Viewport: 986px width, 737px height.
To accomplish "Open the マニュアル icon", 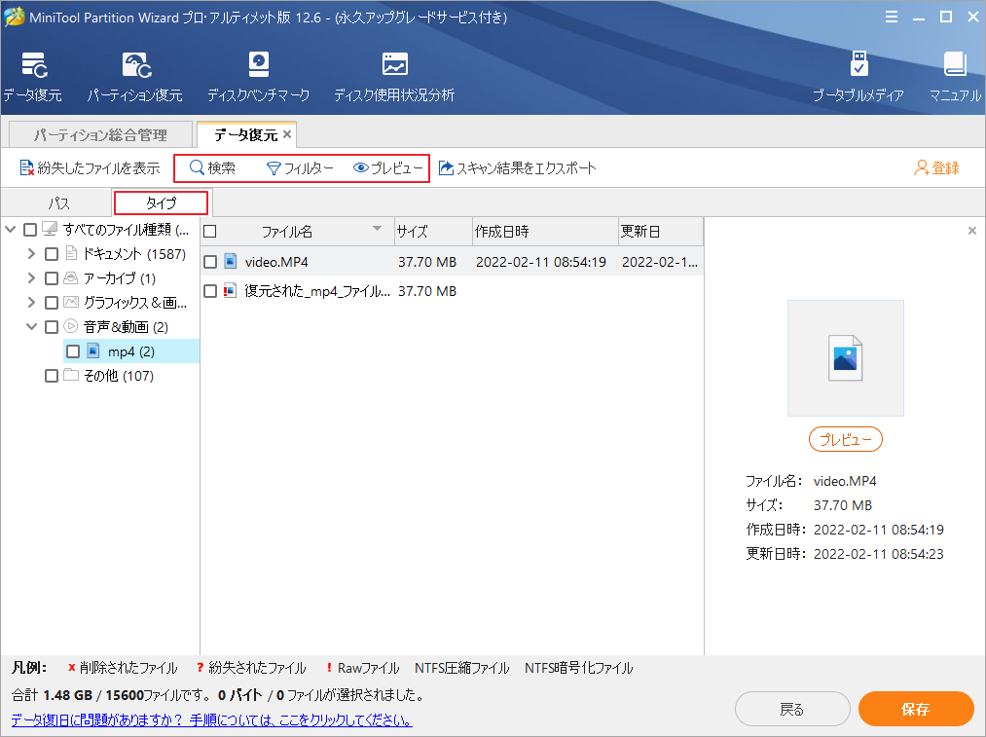I will click(953, 75).
